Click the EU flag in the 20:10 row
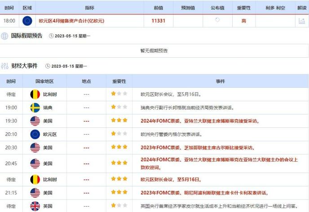Viewport: 309px width, 212px height. [35, 134]
